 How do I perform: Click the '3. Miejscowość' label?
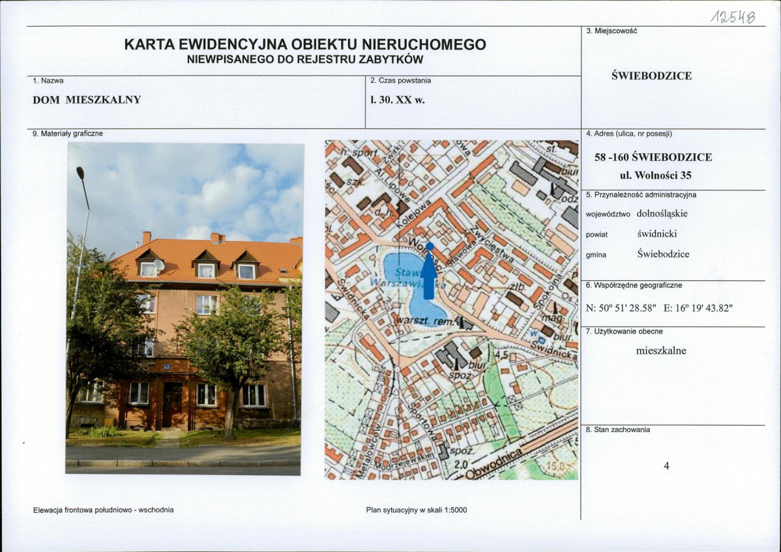(x=611, y=31)
